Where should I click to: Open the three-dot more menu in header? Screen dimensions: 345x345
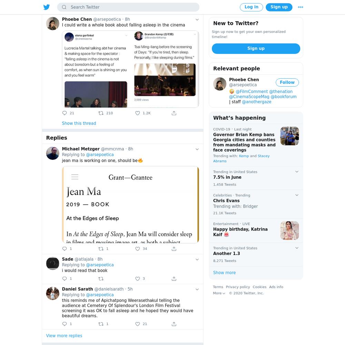coord(300,7)
